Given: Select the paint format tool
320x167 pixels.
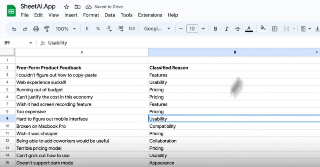Looking at the screenshot, I should click(47, 29).
